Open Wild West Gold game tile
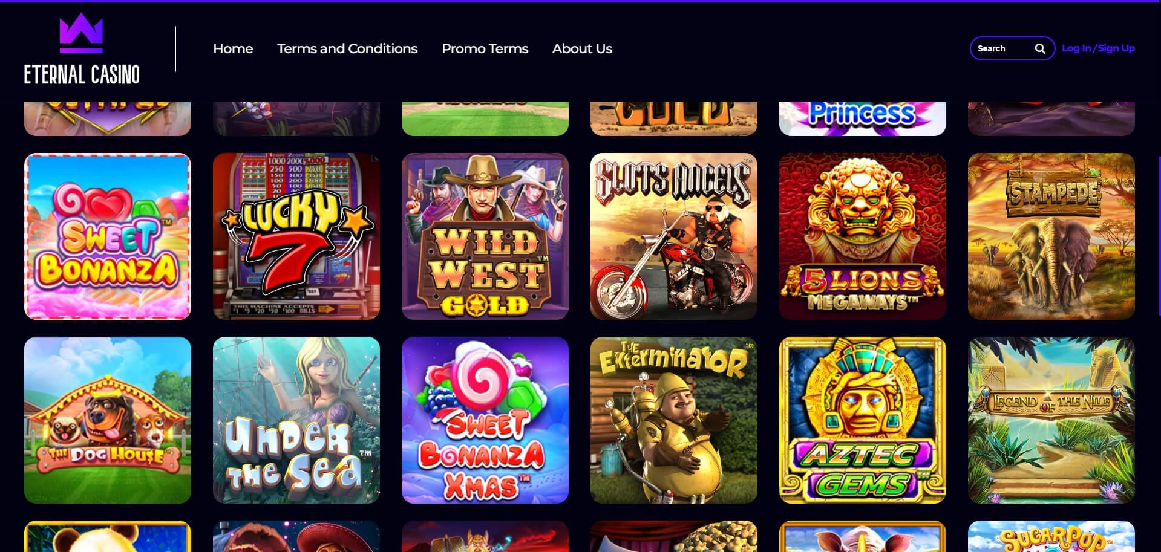1161x552 pixels. (x=485, y=236)
